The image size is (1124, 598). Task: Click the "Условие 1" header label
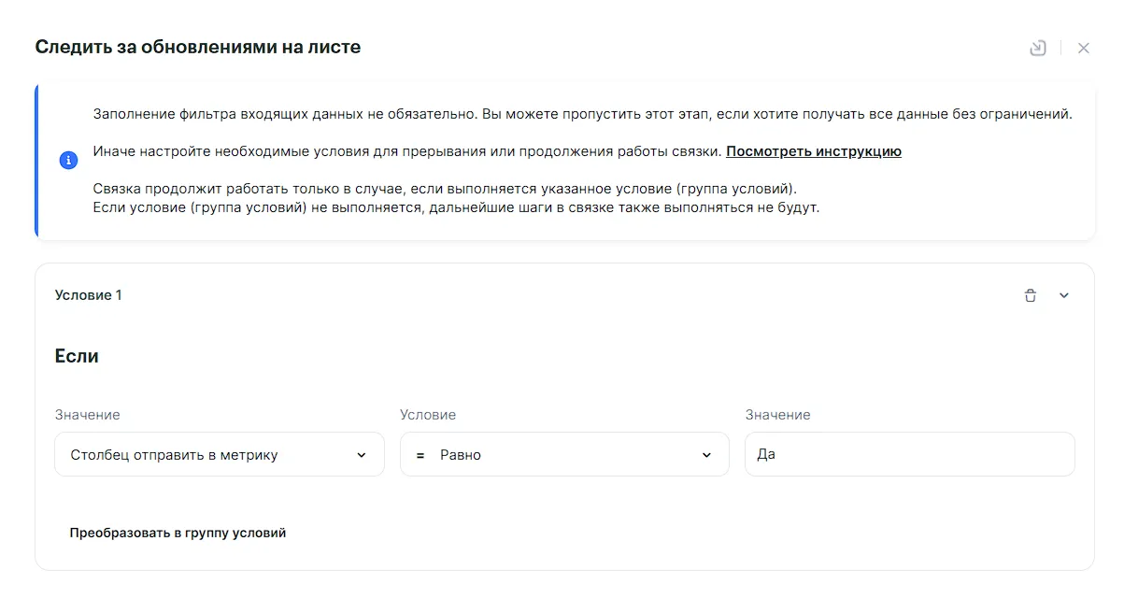(x=89, y=295)
